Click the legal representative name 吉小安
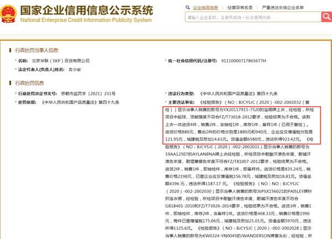 pyautogui.click(x=75, y=70)
